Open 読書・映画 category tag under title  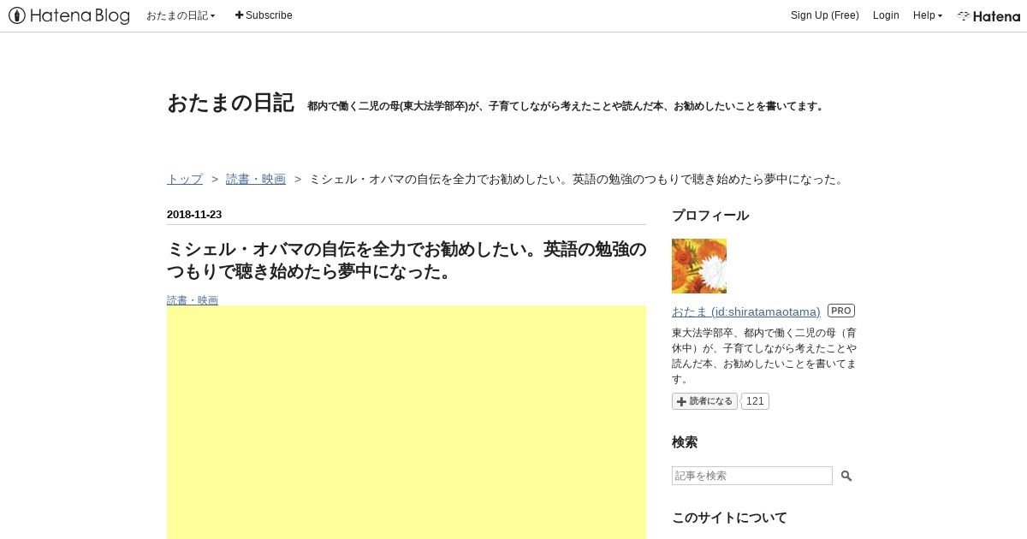[193, 299]
